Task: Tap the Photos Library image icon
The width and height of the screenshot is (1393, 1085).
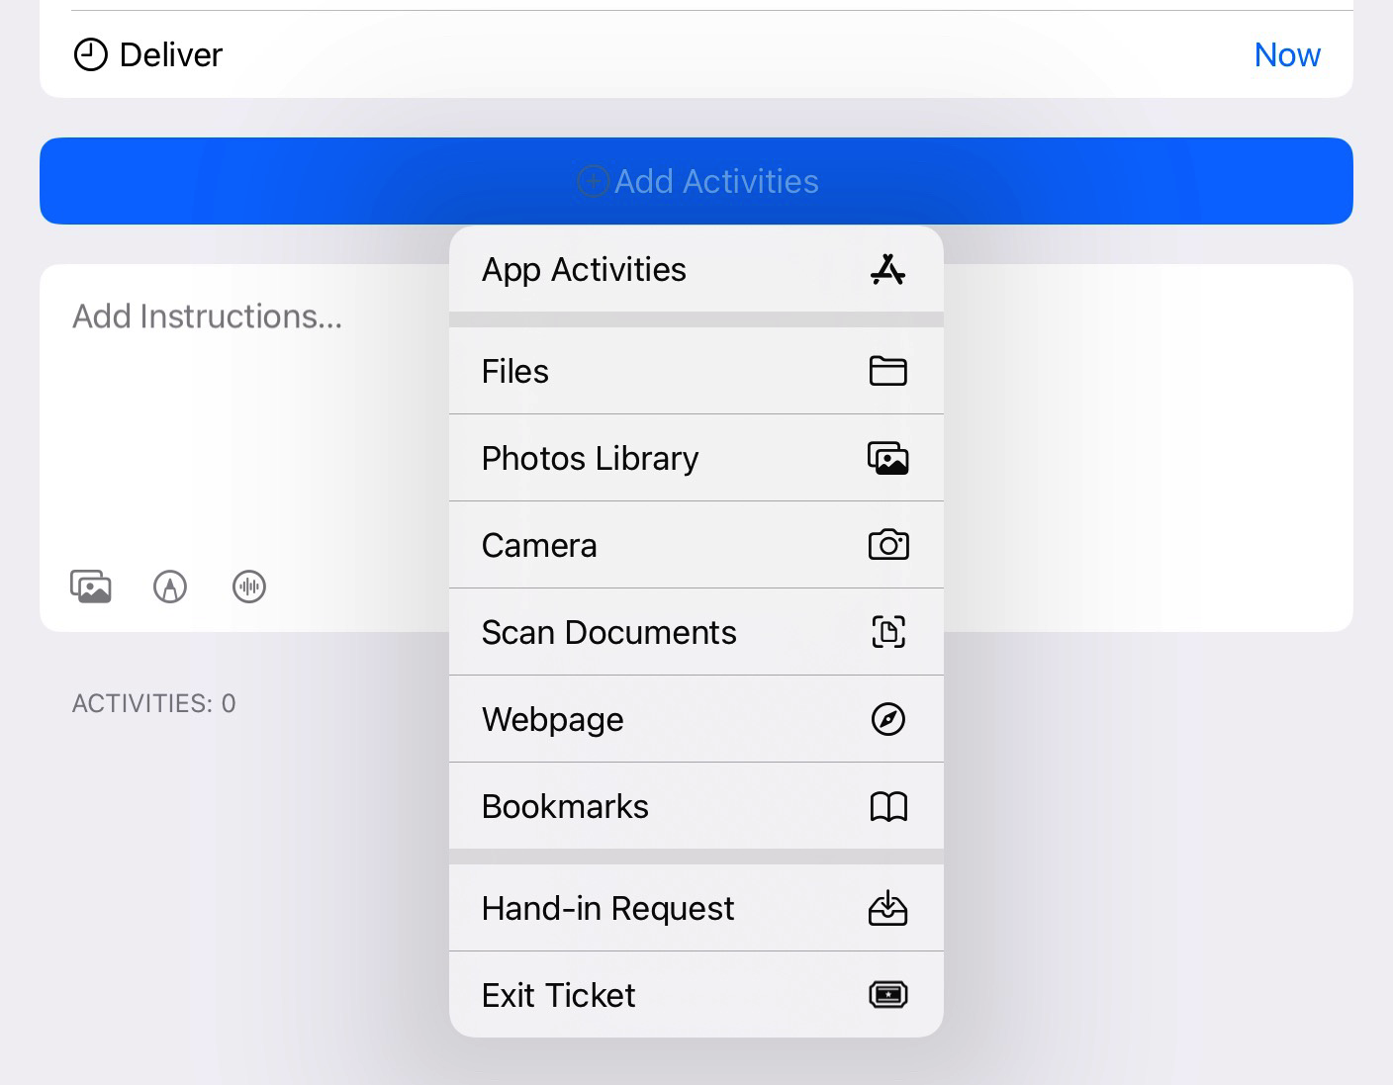Action: point(888,458)
